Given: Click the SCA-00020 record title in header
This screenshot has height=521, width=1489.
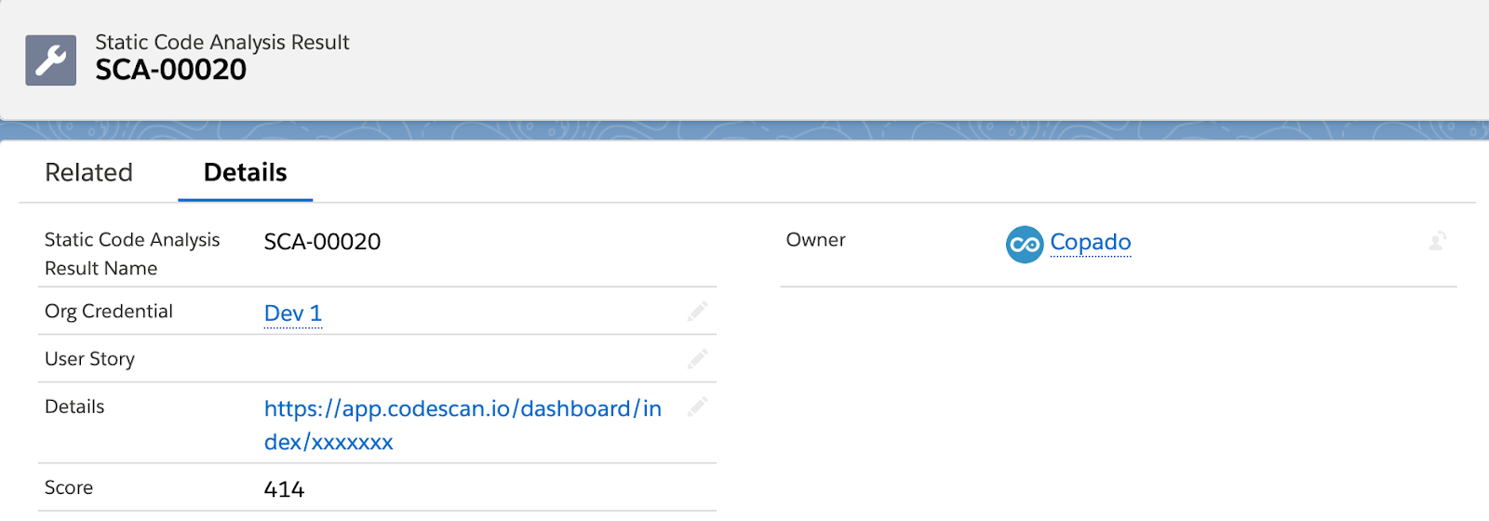Looking at the screenshot, I should (171, 70).
